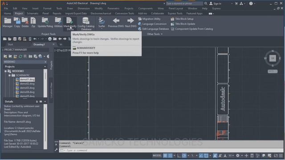Open the project Utilities tool
285x160 pixels.
pyautogui.click(x=58, y=23)
